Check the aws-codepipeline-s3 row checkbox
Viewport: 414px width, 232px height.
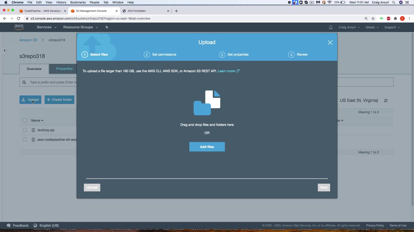(25, 140)
